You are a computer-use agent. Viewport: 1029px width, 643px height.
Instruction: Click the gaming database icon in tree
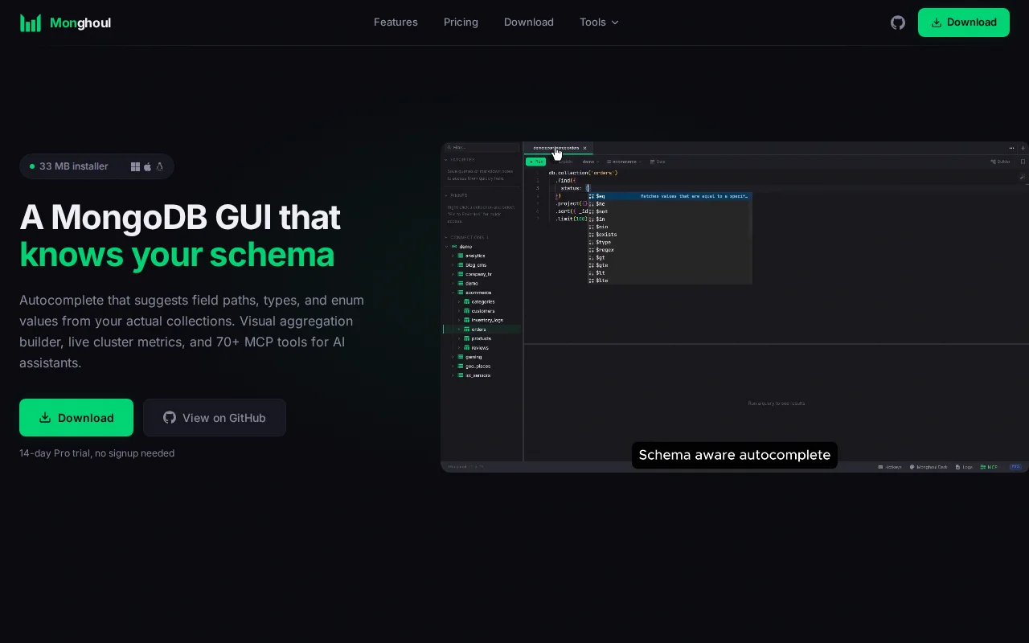coord(461,357)
